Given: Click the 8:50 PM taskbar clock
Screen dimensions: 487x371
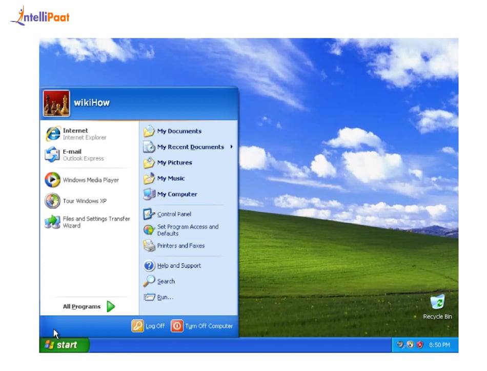Looking at the screenshot, I should [439, 345].
